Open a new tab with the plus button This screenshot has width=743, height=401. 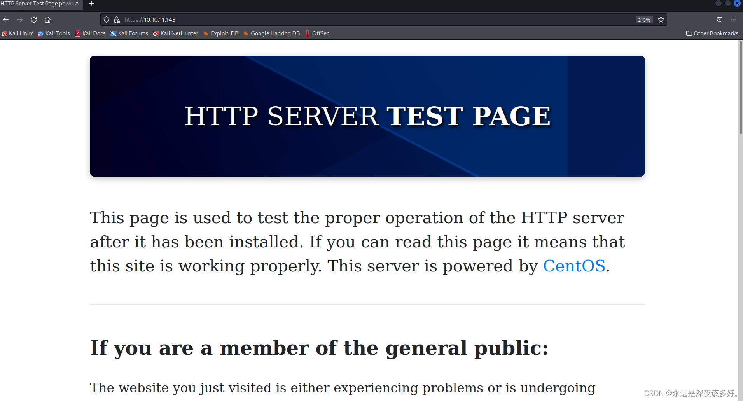[92, 4]
